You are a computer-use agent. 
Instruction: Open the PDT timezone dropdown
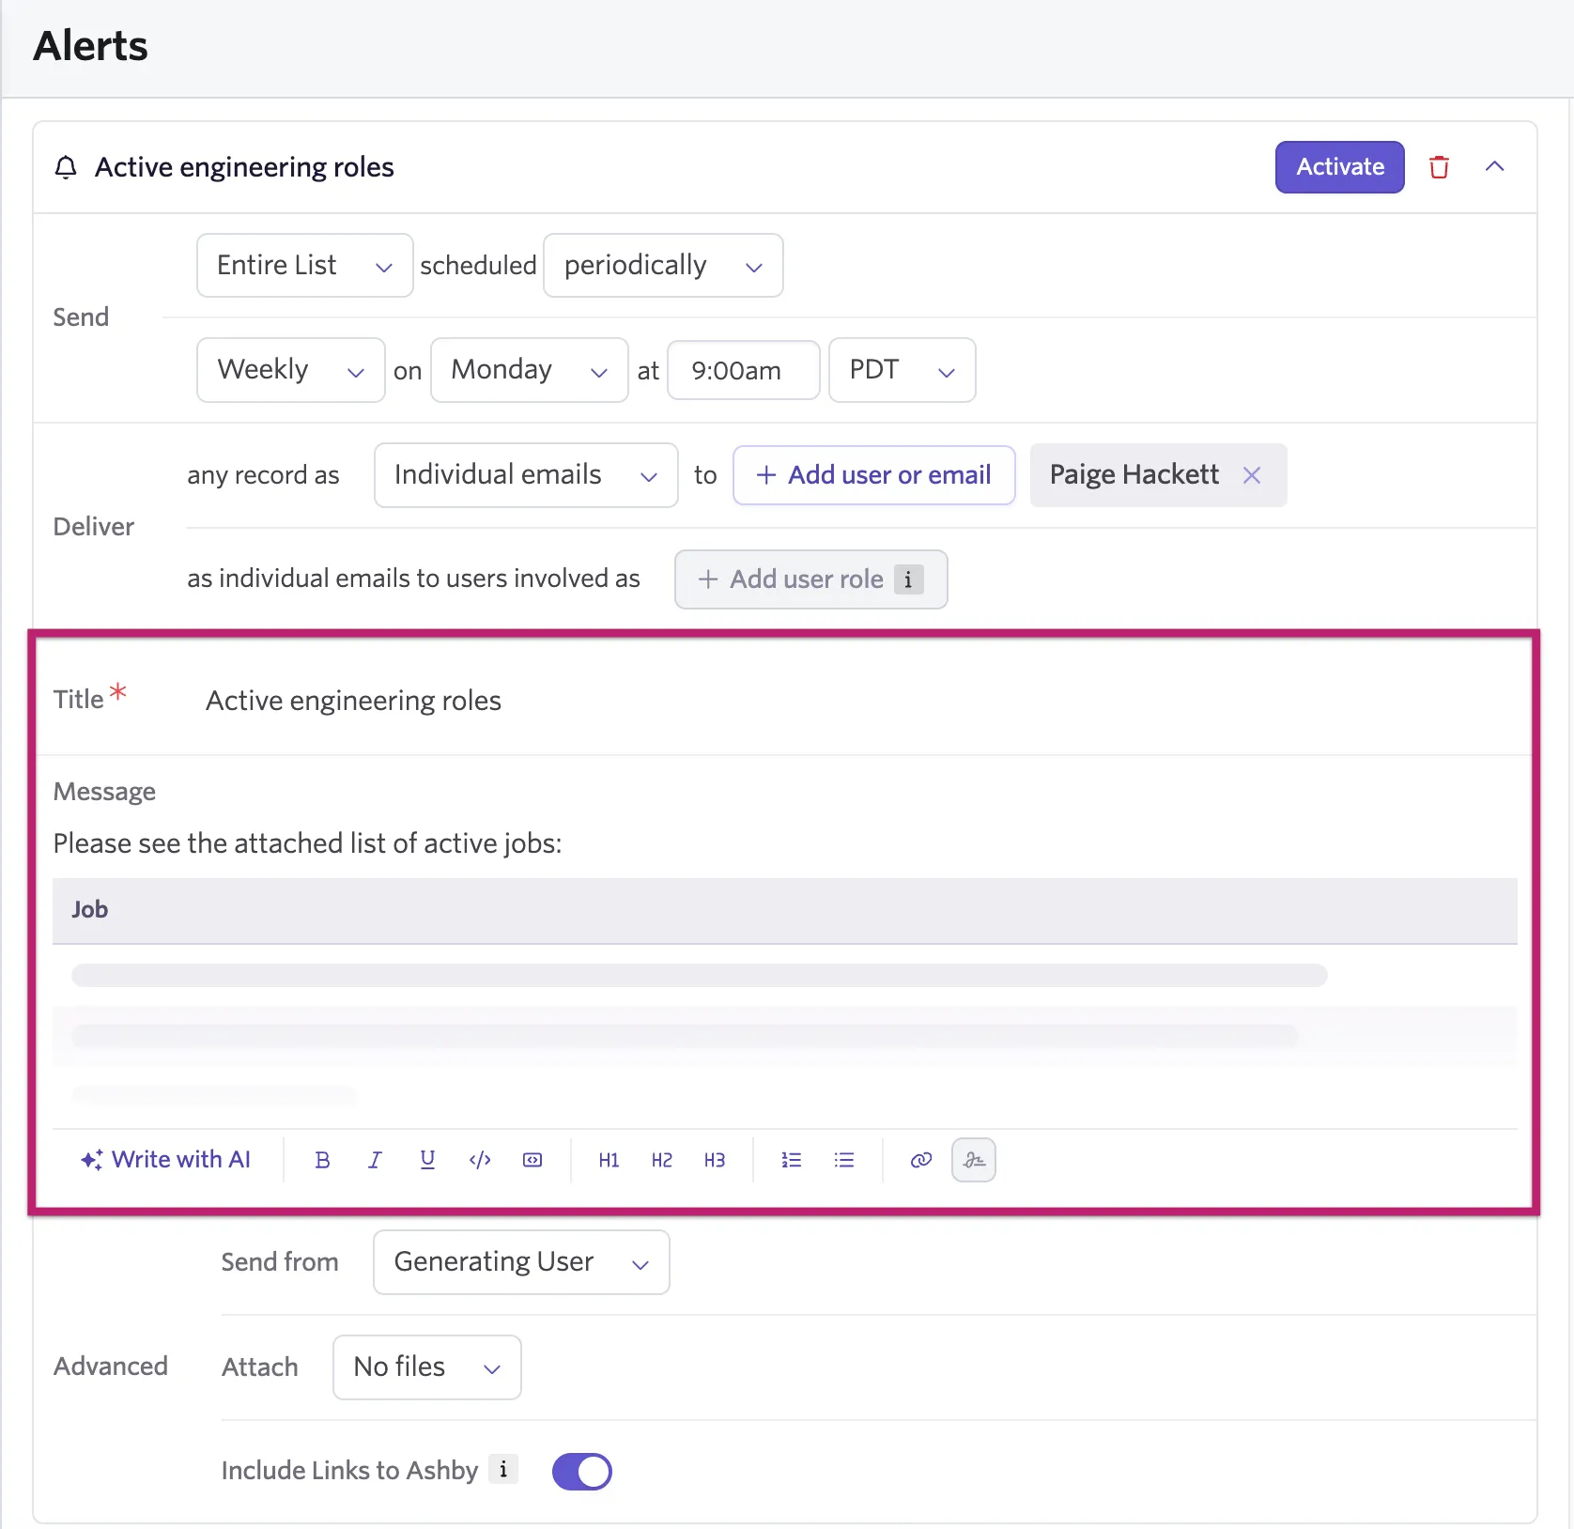pyautogui.click(x=903, y=370)
